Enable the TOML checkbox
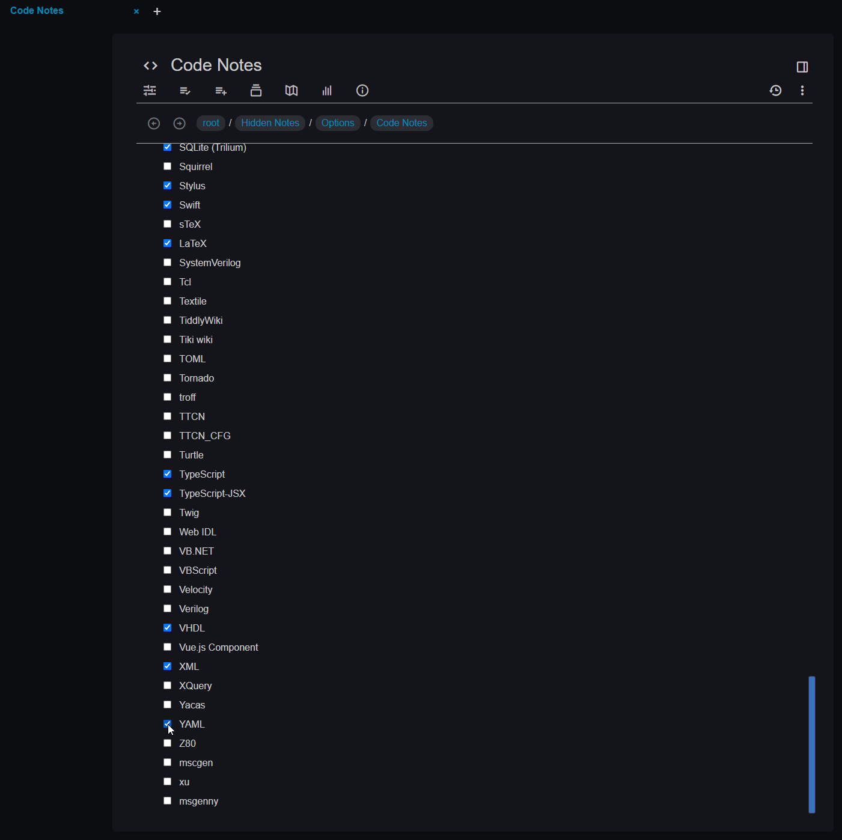The height and width of the screenshot is (840, 842). [x=168, y=359]
